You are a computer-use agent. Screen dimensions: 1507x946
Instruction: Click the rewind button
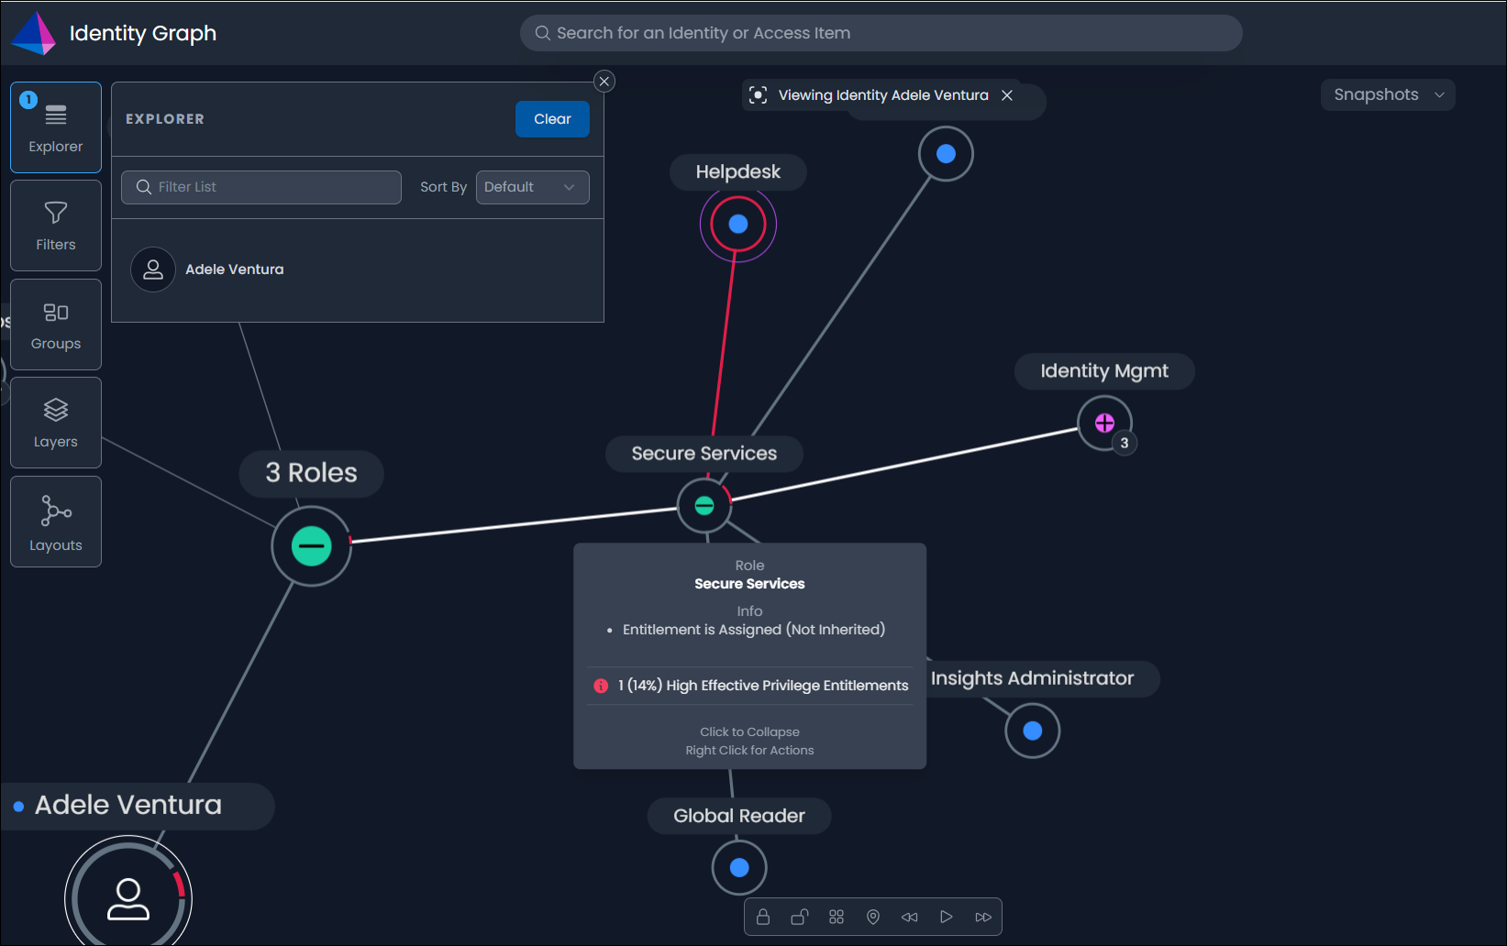coord(910,917)
